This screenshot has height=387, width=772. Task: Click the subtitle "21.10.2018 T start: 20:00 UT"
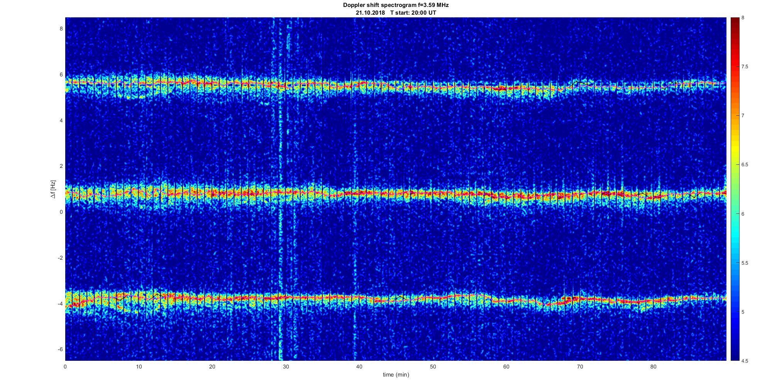tap(396, 13)
